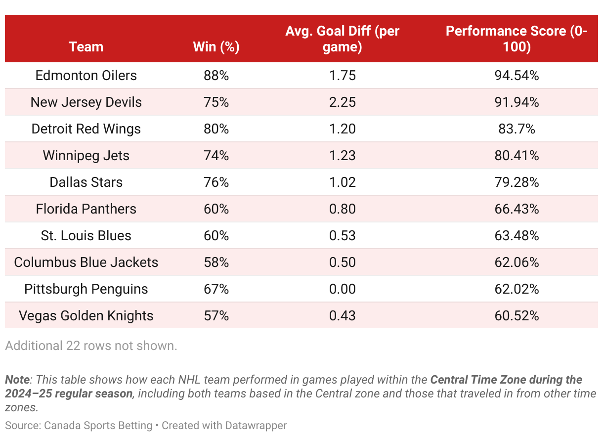
Task: Sort by the Win (%) column header
Action: [216, 47]
